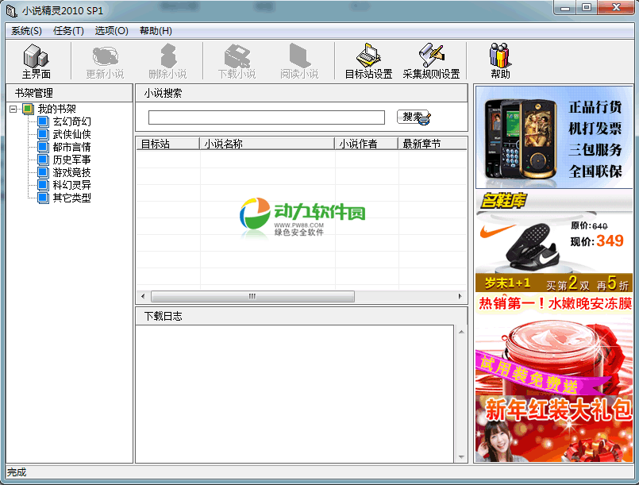Open 目标站设置 from the toolbar
This screenshot has width=639, height=485.
click(368, 61)
